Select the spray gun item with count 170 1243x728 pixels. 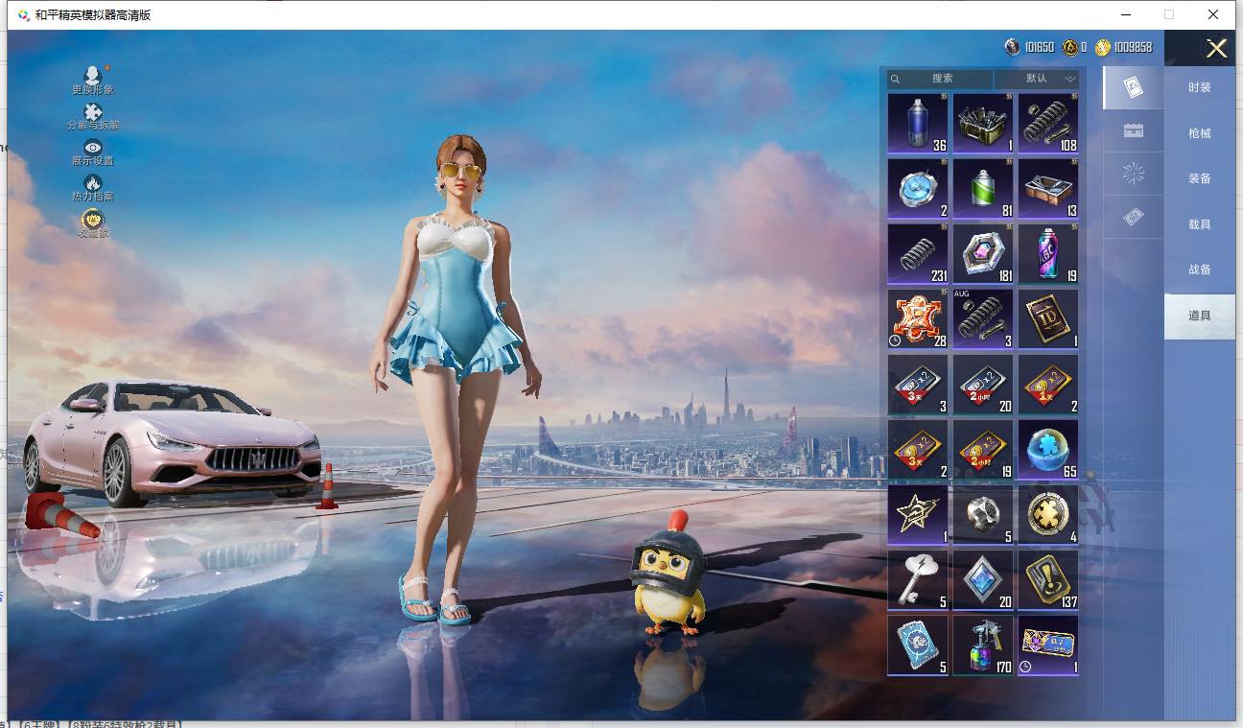pyautogui.click(x=983, y=646)
